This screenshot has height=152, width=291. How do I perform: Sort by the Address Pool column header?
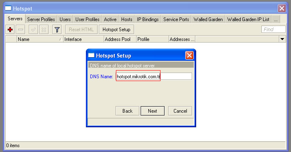(x=120, y=39)
